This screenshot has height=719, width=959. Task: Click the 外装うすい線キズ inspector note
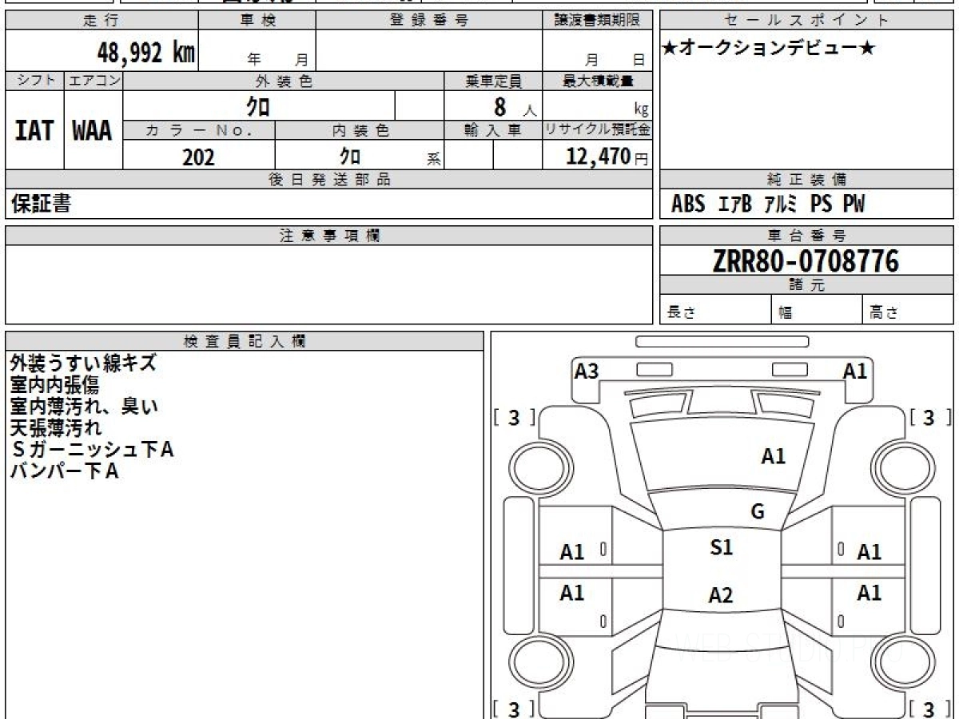tap(83, 363)
